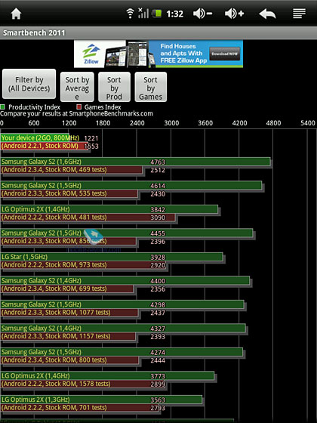Check the mobile signal bars icon
The image size is (317, 423).
click(x=143, y=14)
